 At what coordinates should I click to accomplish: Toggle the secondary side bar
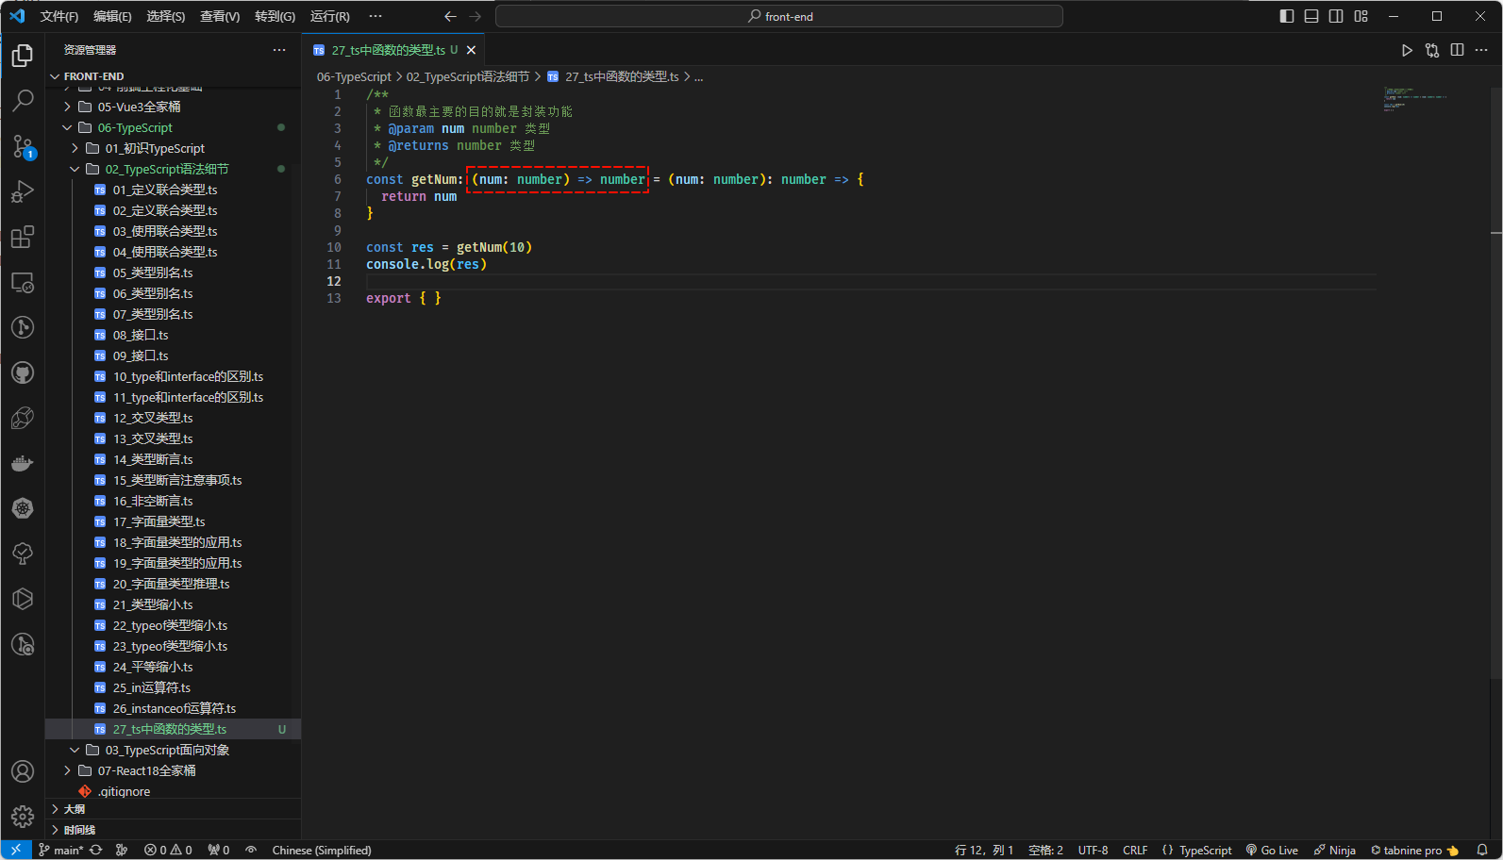1336,16
